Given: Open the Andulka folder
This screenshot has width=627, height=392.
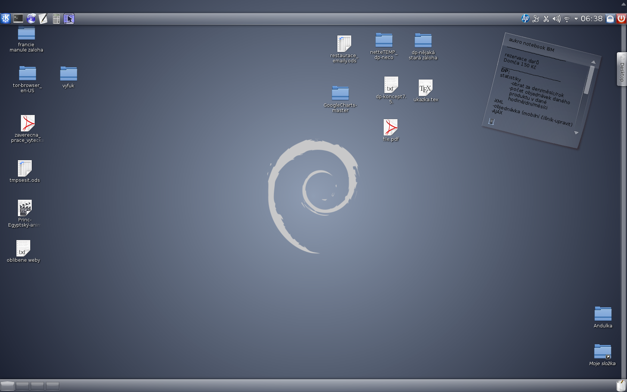Looking at the screenshot, I should (x=603, y=317).
